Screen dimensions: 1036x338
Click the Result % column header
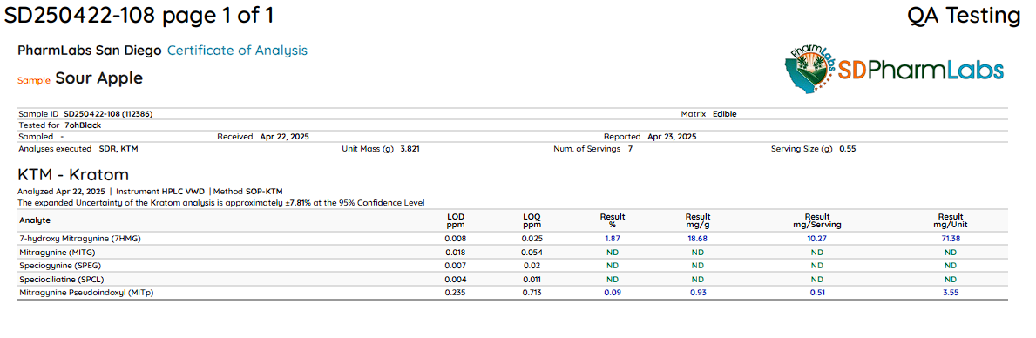coord(613,220)
